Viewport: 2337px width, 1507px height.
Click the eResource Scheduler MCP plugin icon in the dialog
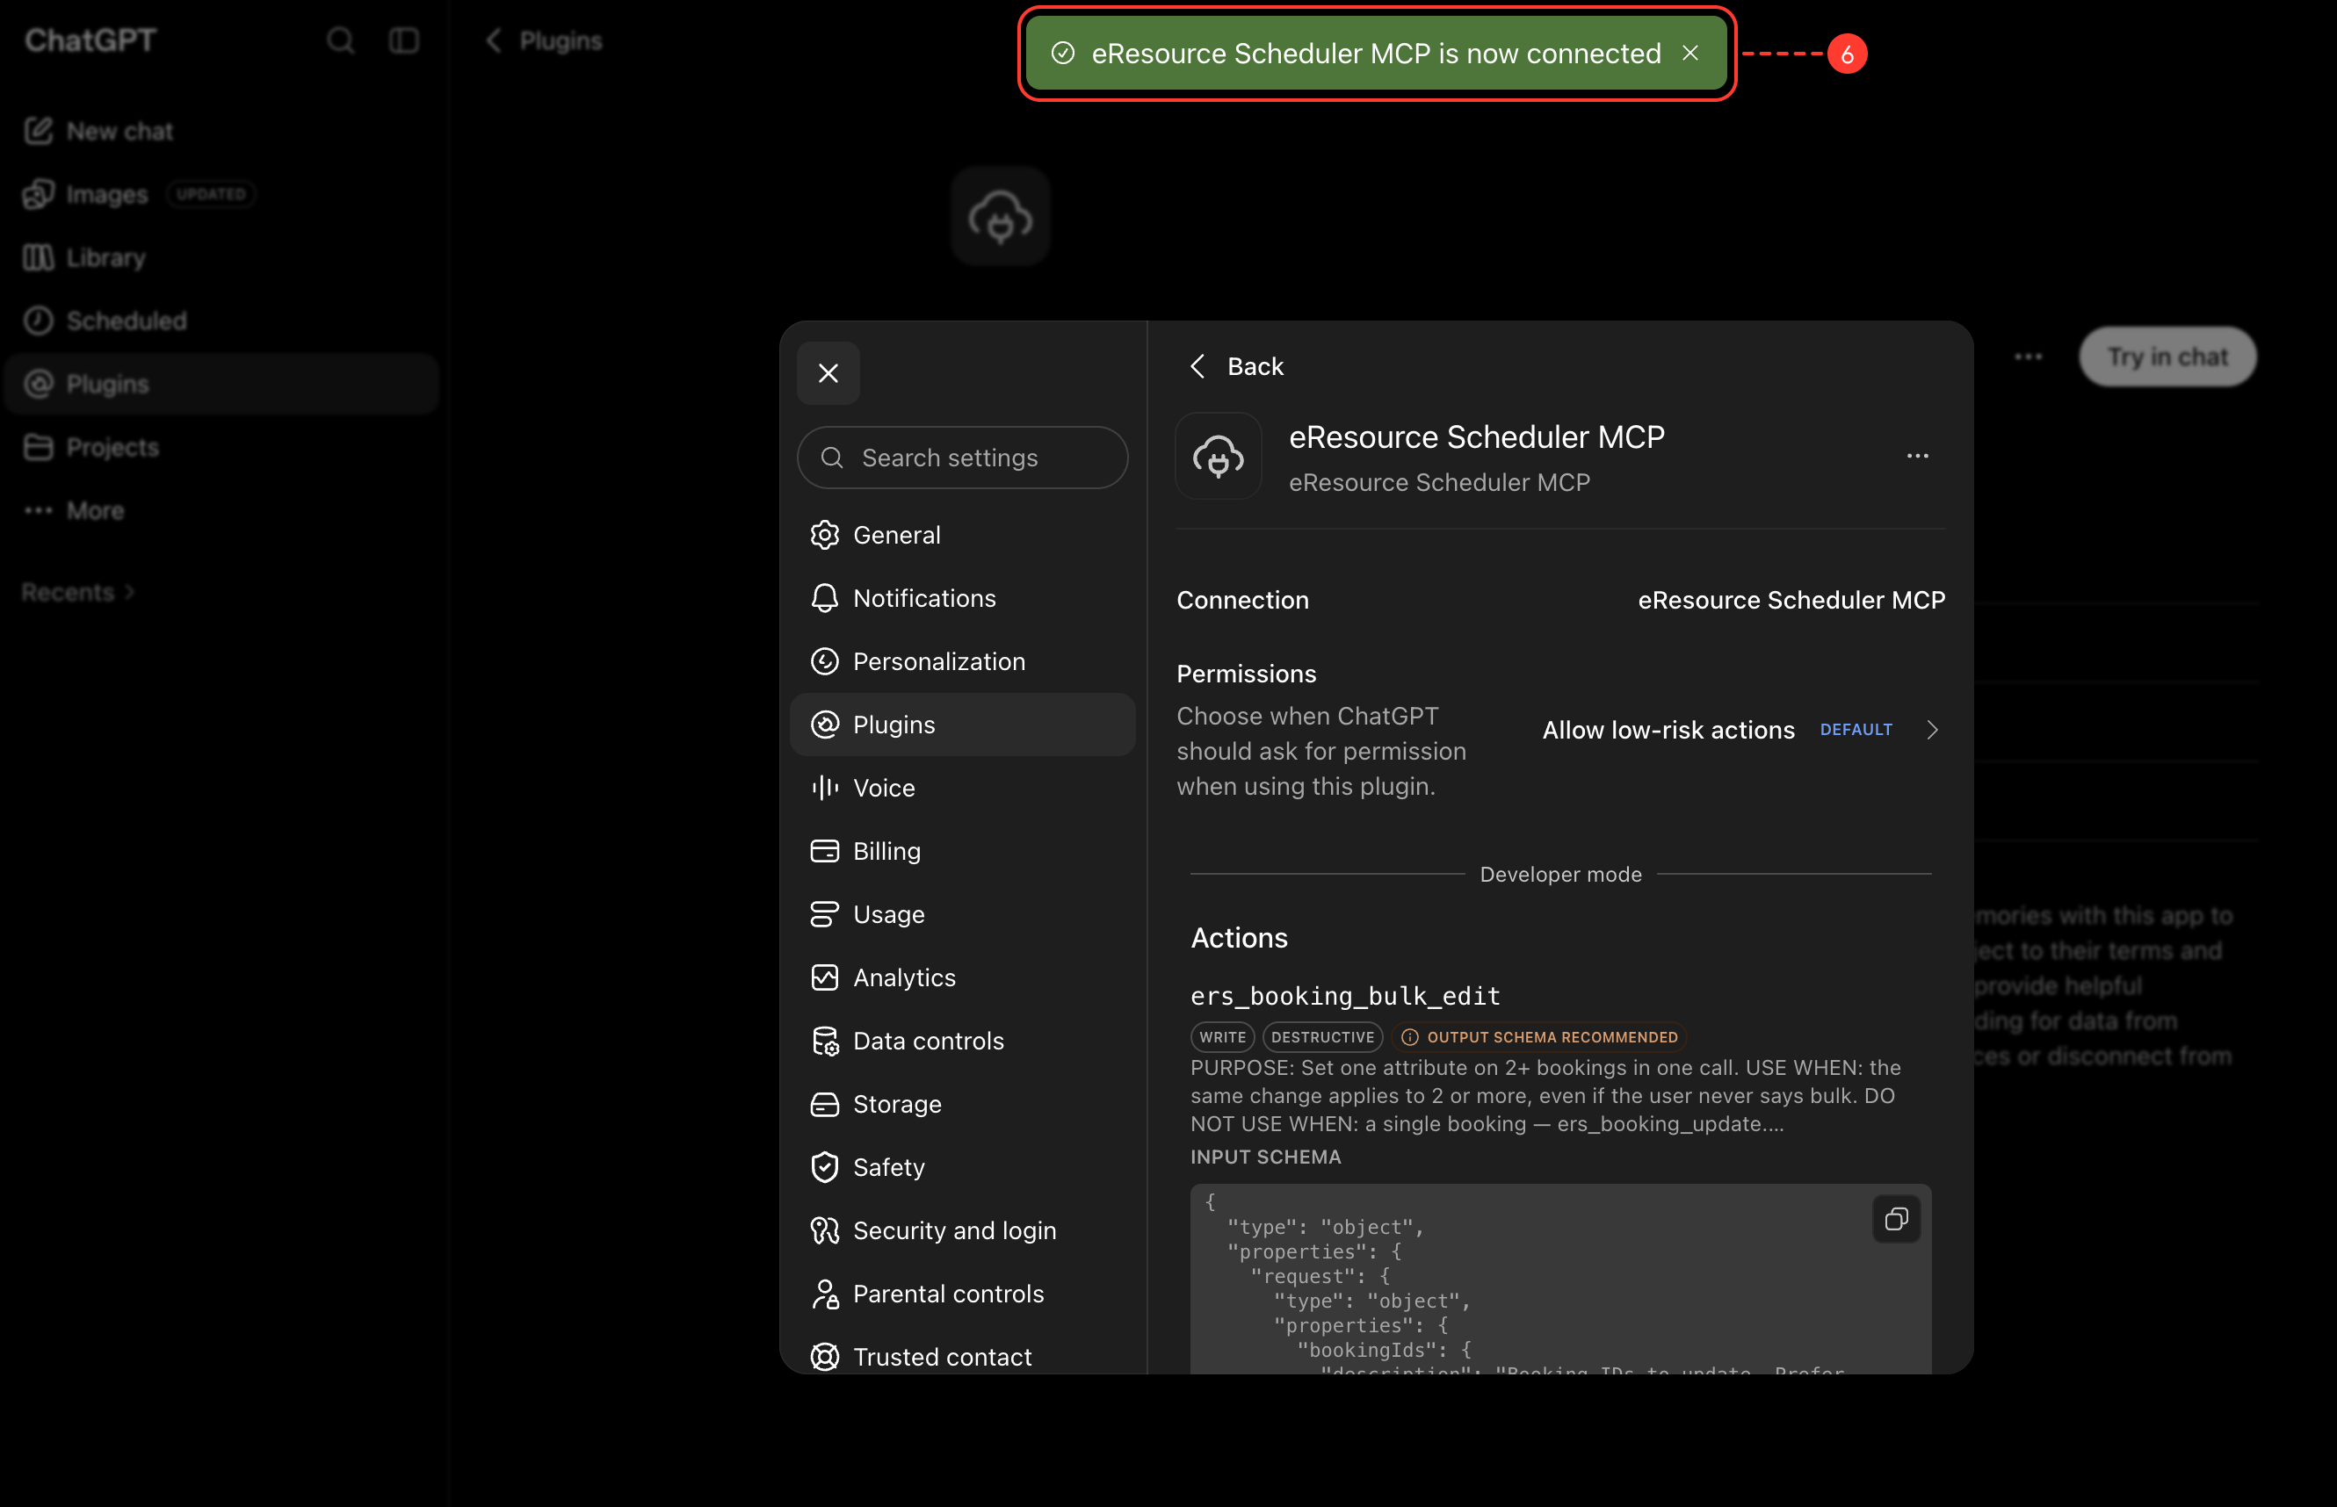point(1218,456)
